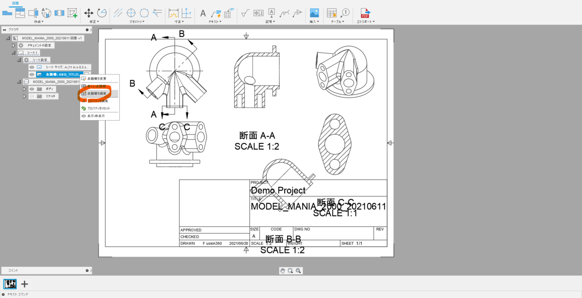582x298 pixels.
Task: Toggle the eye icon next to ボディ
Action: pyautogui.click(x=32, y=89)
